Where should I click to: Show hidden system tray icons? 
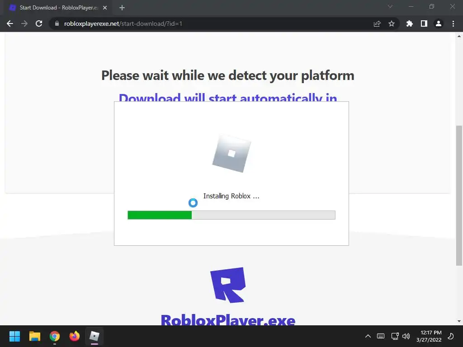point(368,336)
